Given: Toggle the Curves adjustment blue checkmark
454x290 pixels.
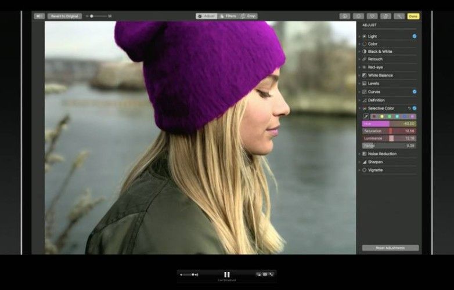Looking at the screenshot, I should 415,92.
